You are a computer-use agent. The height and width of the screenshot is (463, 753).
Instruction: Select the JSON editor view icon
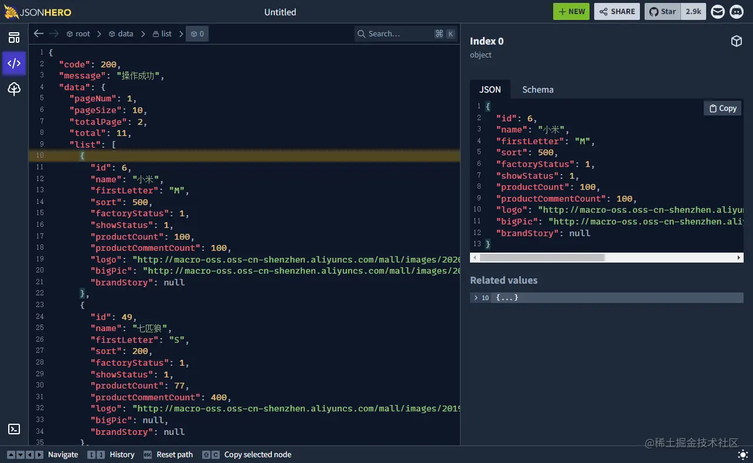pos(13,63)
